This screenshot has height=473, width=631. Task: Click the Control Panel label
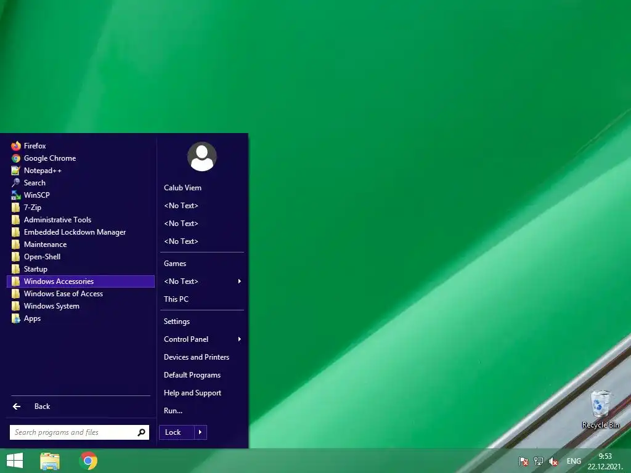186,339
